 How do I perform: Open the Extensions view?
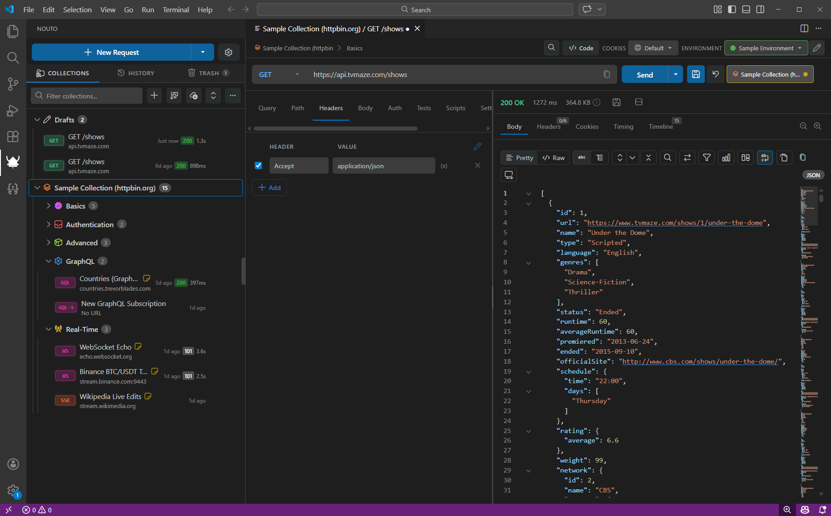pos(13,136)
